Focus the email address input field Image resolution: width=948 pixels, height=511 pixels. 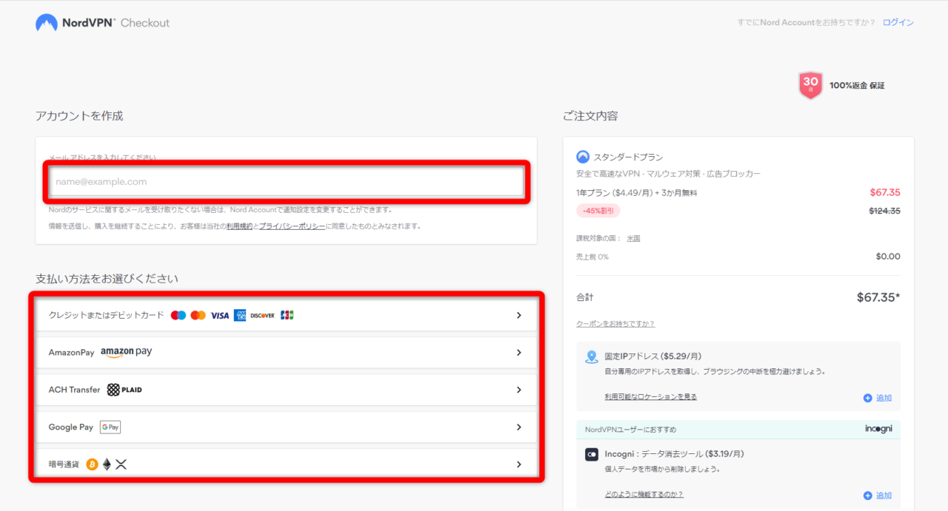(x=287, y=182)
